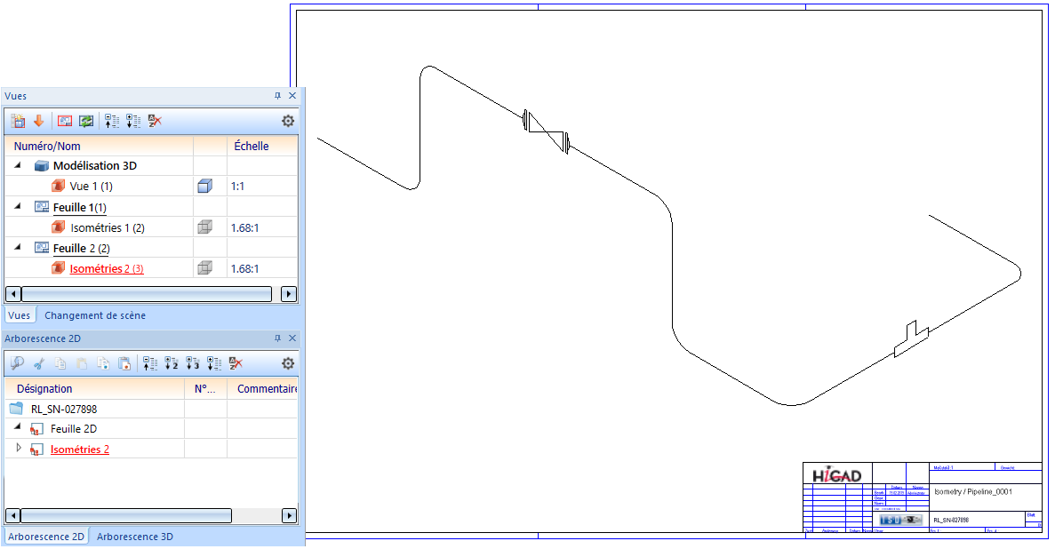Pin the Vues panel
This screenshot has height=549, width=1055.
[x=278, y=96]
